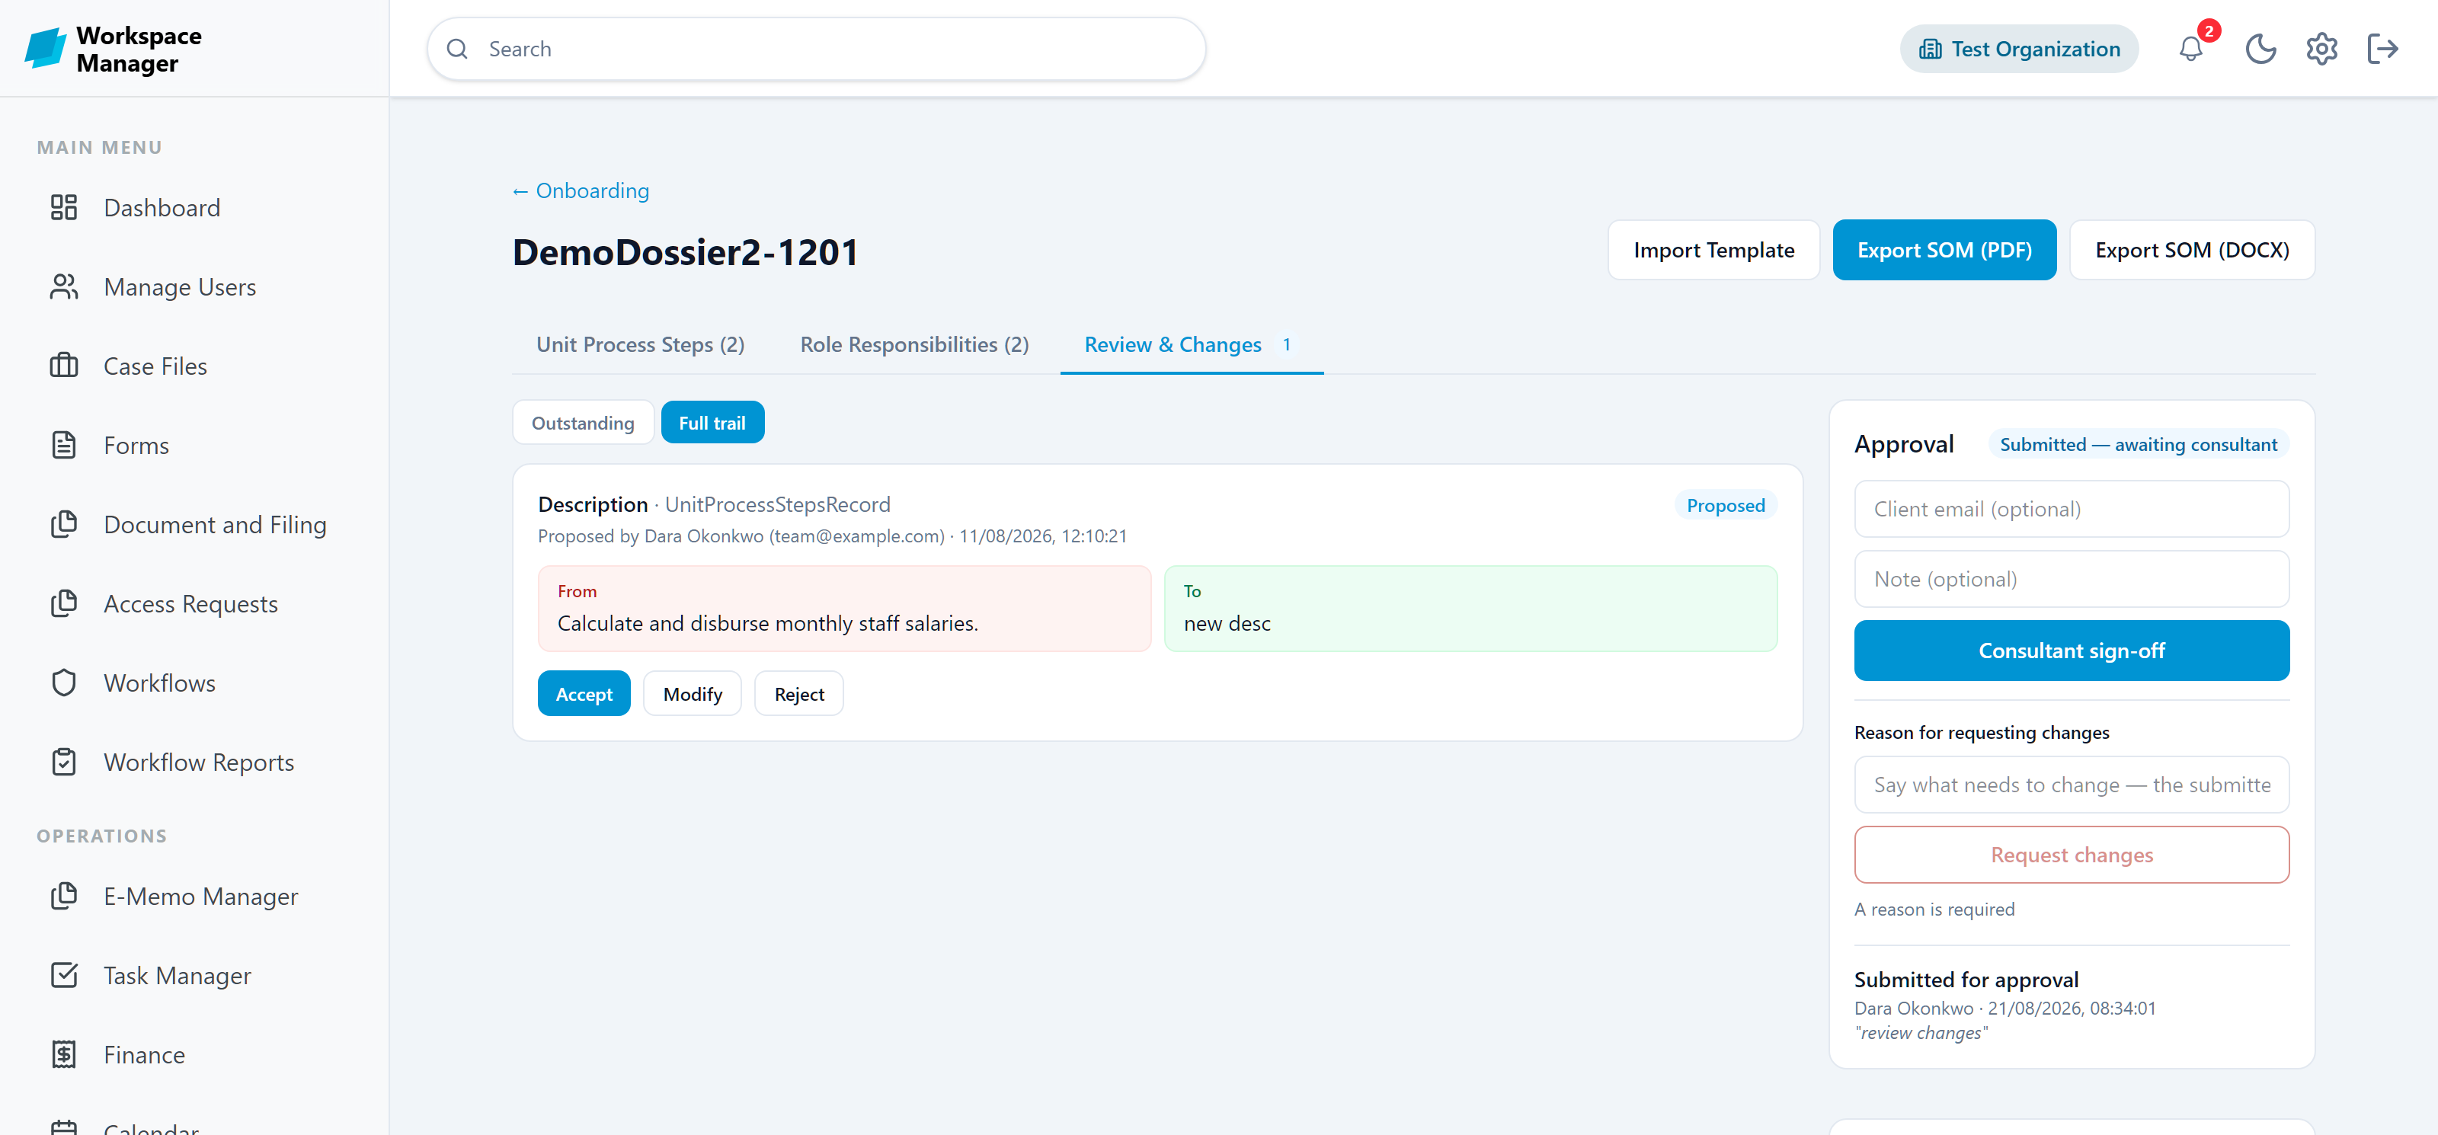
Task: Click the Workflow Reports clipboard icon
Action: (x=63, y=762)
